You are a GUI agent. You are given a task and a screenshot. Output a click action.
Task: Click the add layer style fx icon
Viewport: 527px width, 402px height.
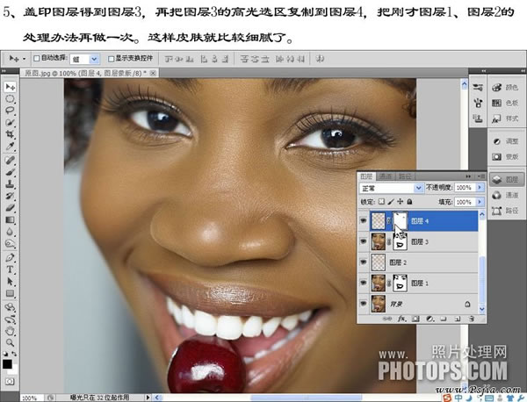point(401,319)
